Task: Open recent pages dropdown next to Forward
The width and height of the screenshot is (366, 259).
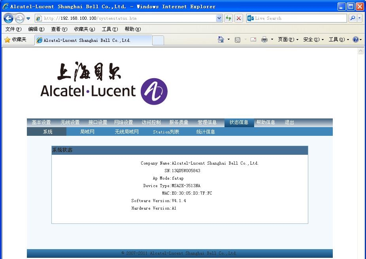Action: (x=28, y=19)
